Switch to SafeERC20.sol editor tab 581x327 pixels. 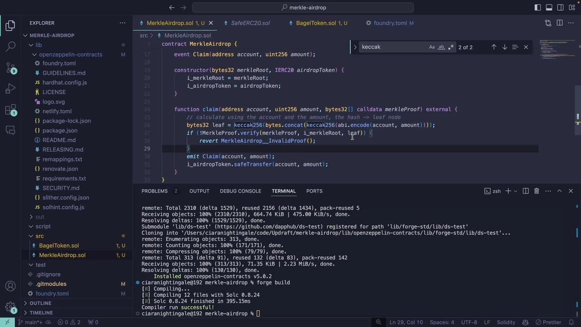(250, 23)
